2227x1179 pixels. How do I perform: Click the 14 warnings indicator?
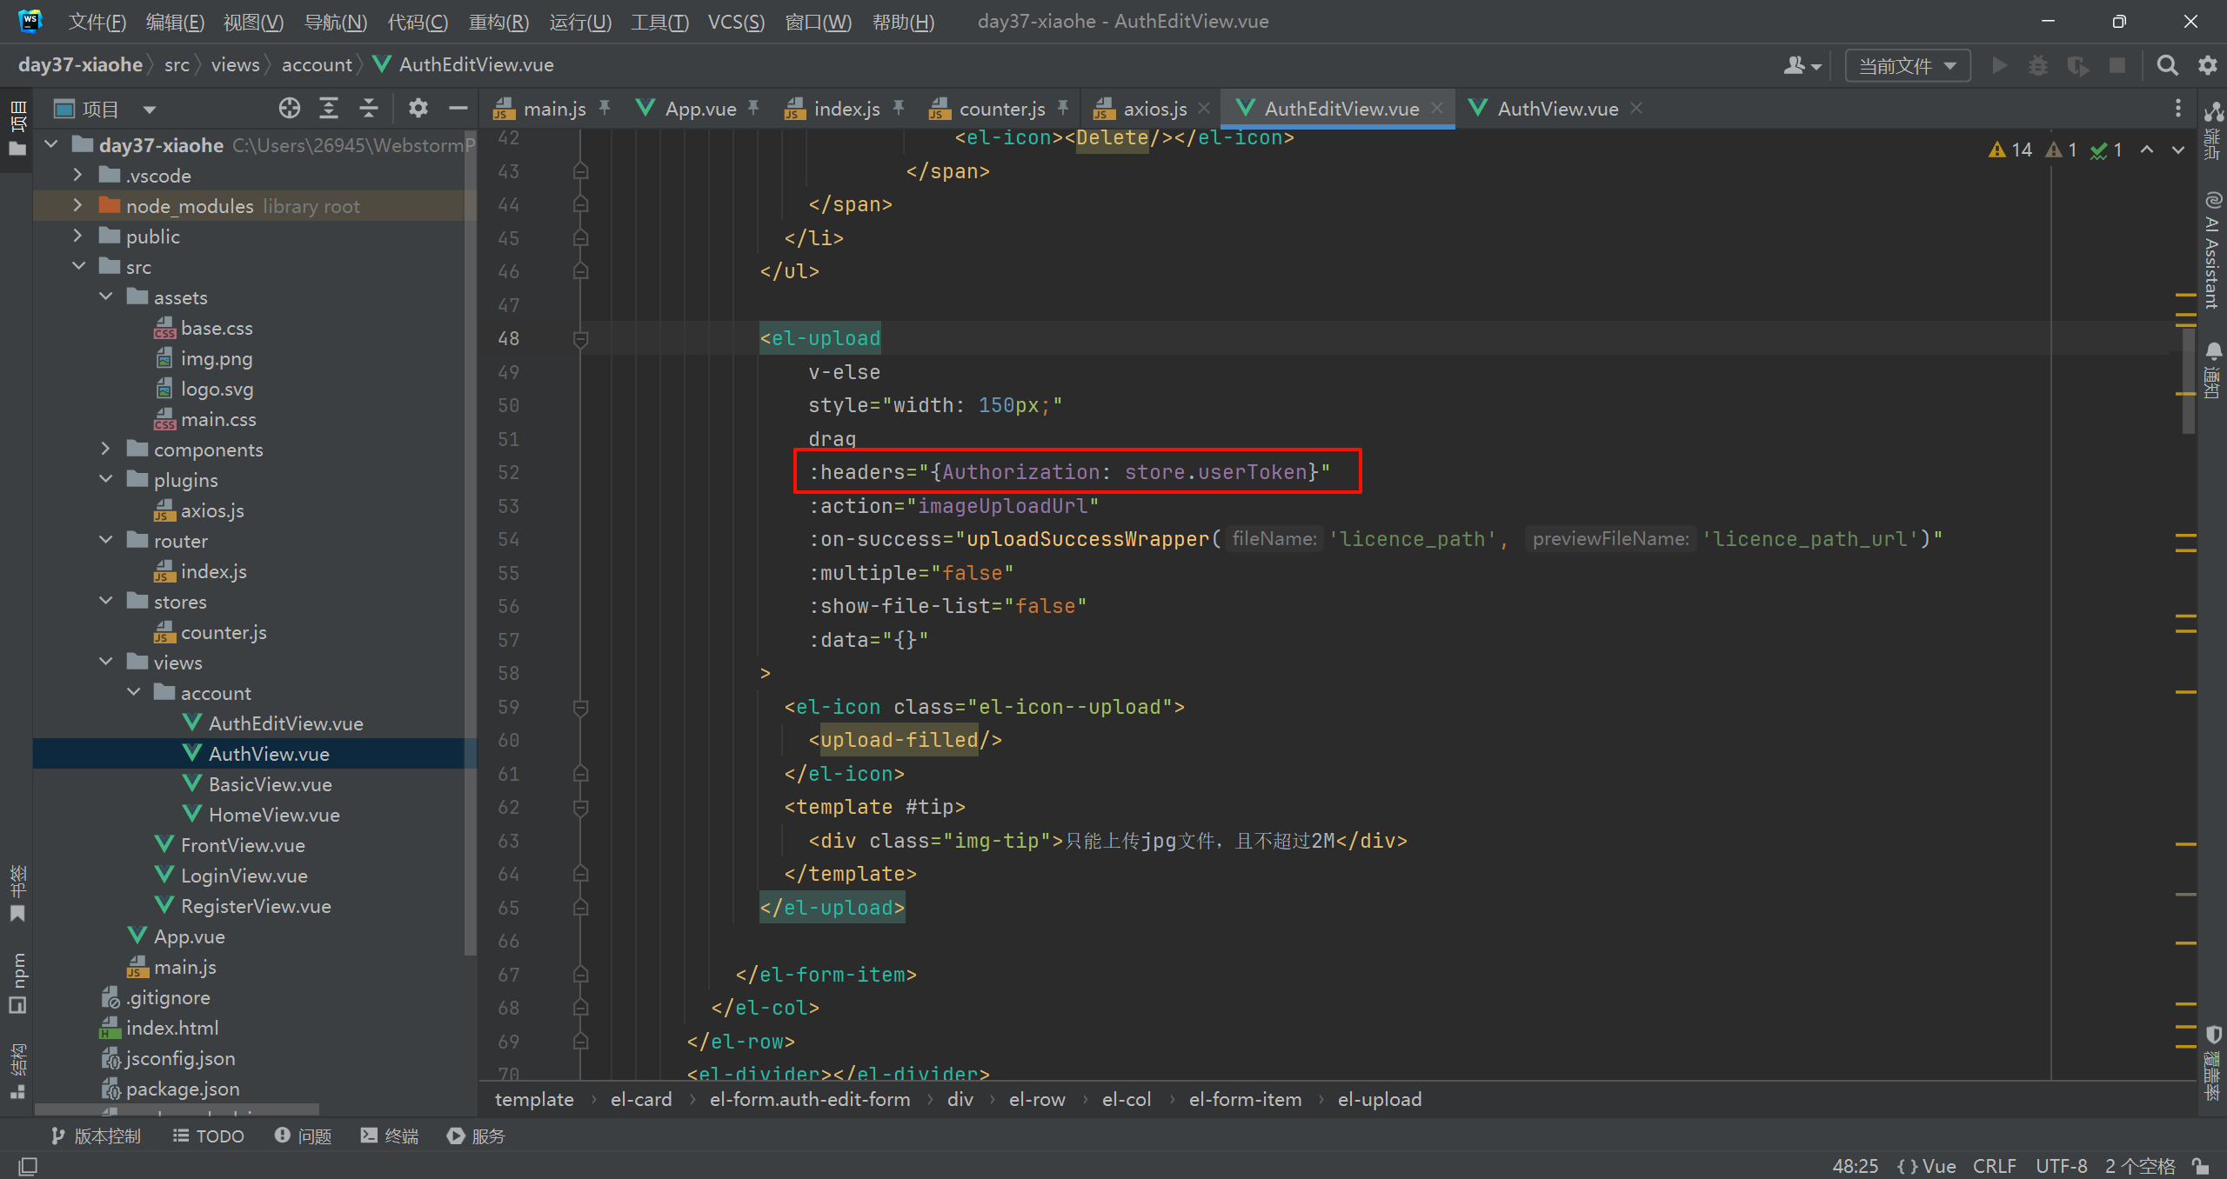click(2010, 150)
